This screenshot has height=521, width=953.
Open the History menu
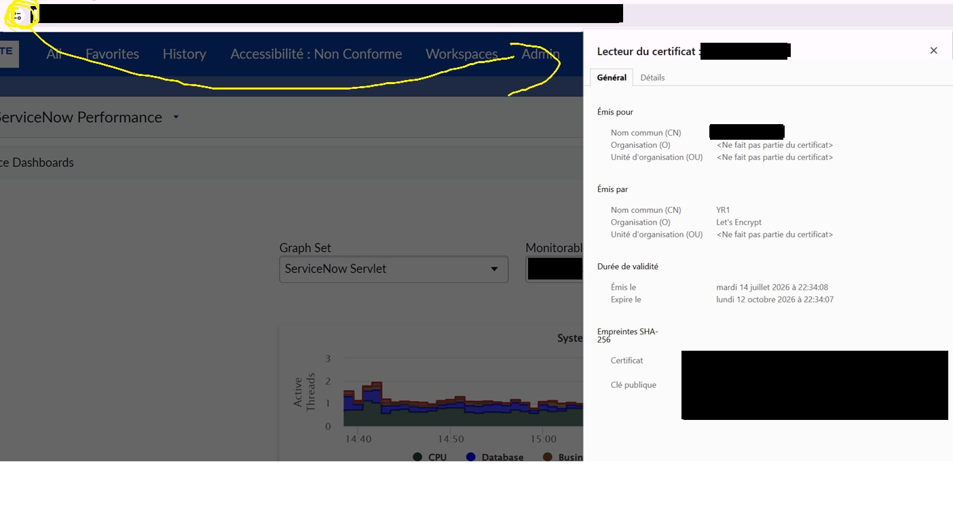tap(184, 54)
